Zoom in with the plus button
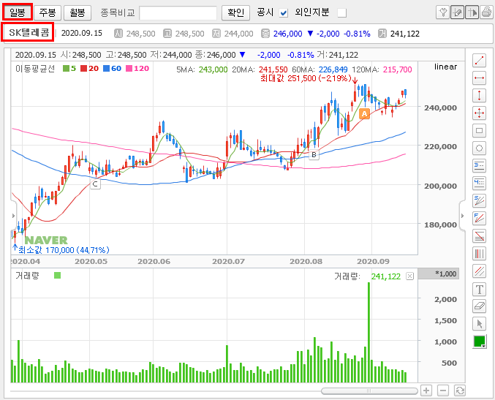The height and width of the screenshot is (400, 495). tap(426, 390)
